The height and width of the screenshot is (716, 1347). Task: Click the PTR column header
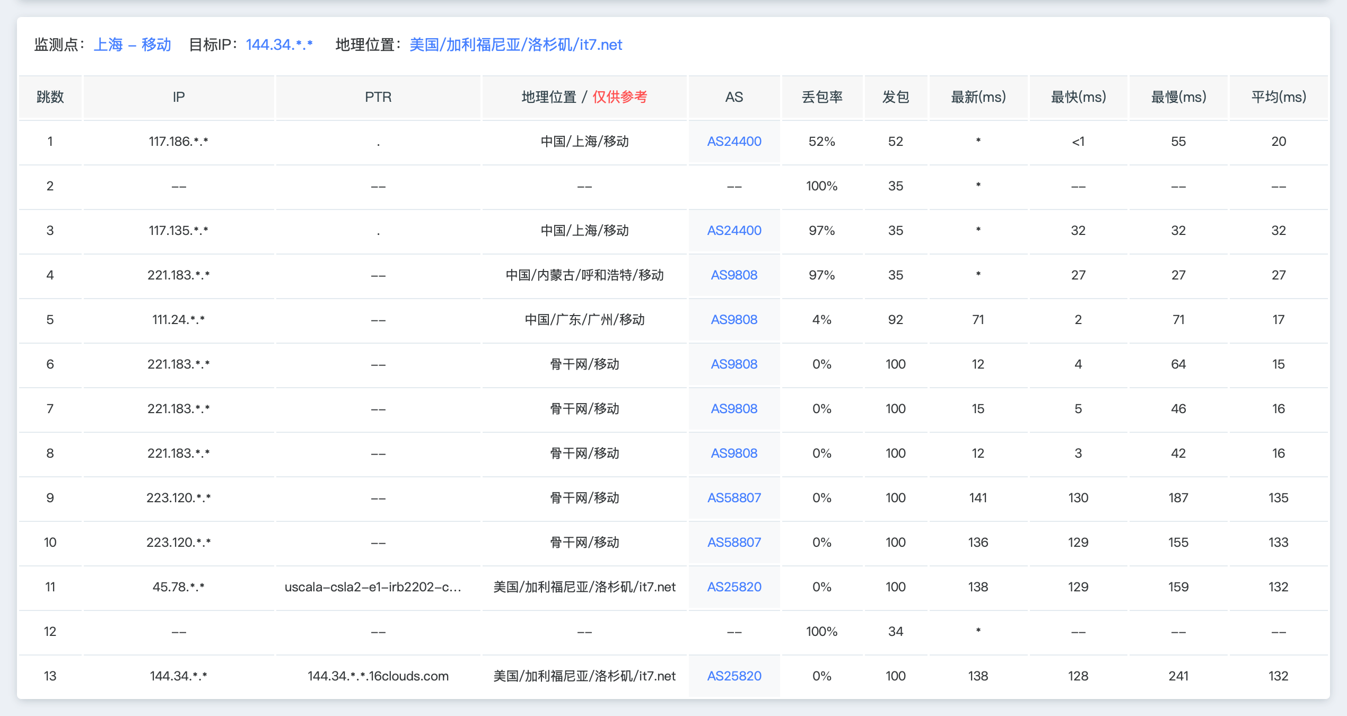[x=378, y=97]
